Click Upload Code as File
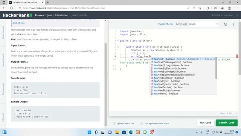The image size is (241, 136). pyautogui.click(x=124, y=124)
